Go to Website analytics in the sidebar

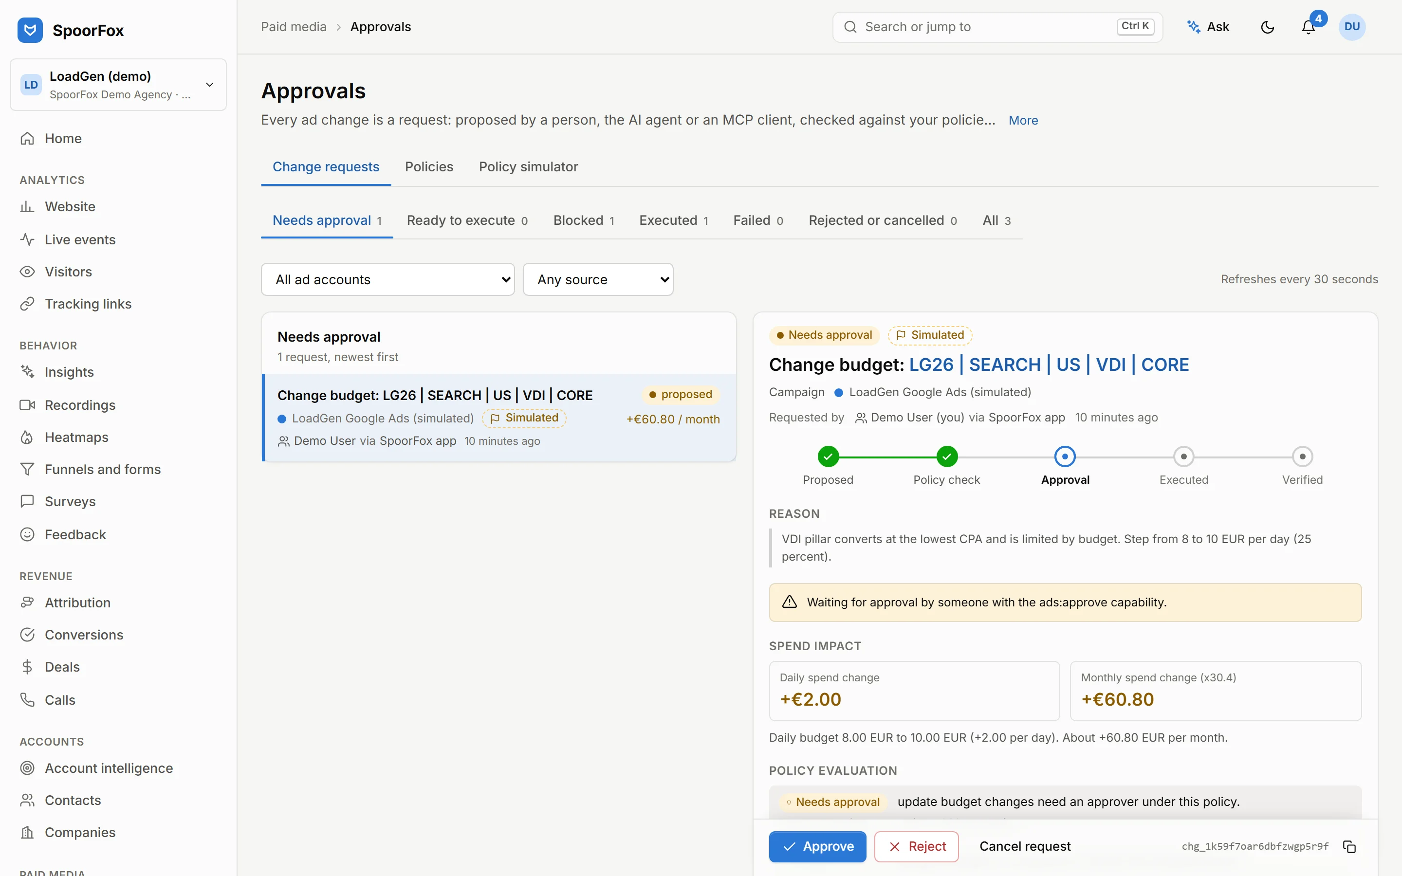[x=118, y=206]
